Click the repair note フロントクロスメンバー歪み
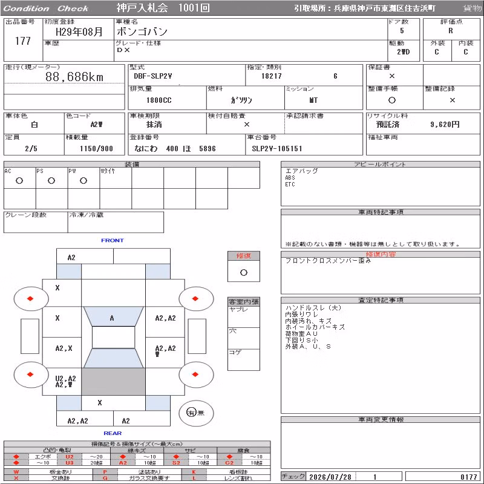 click(x=328, y=261)
